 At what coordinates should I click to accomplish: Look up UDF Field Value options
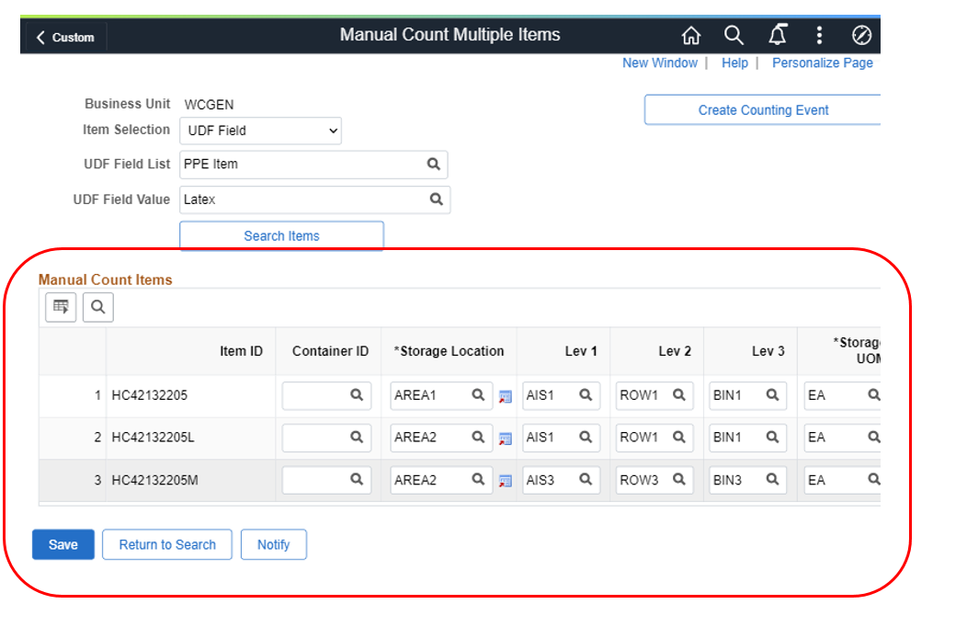point(437,199)
